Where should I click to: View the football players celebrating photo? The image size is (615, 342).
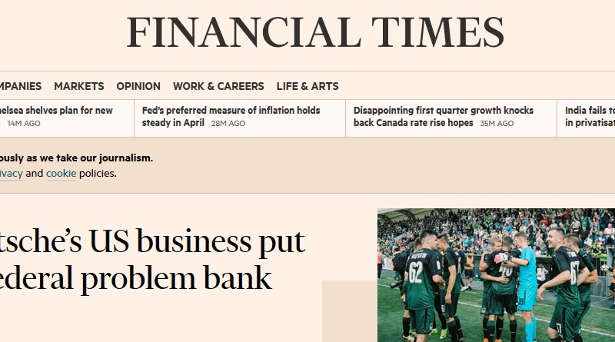coord(496,275)
